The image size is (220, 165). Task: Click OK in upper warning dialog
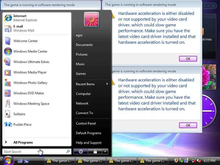pos(188,59)
